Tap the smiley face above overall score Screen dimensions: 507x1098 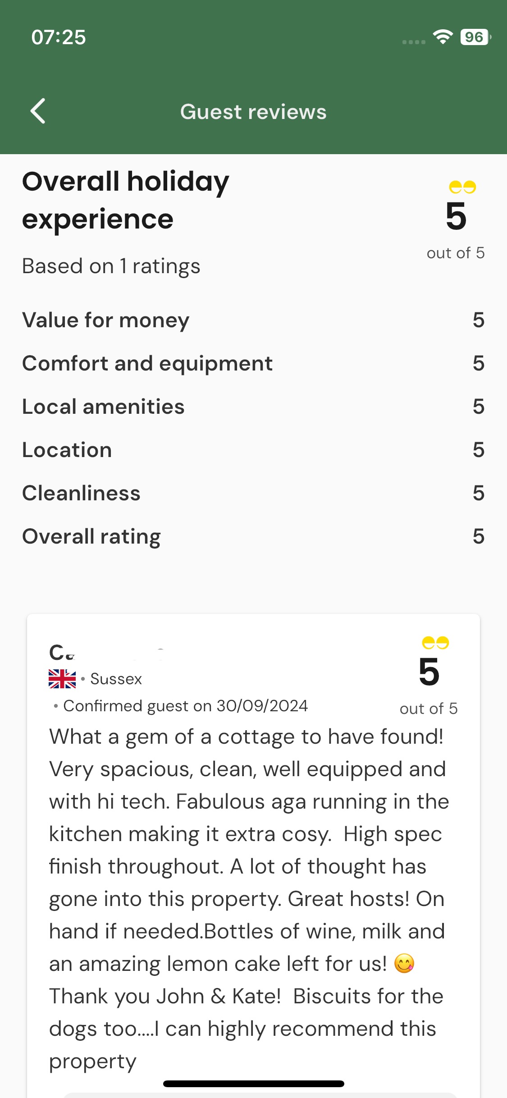coord(462,187)
